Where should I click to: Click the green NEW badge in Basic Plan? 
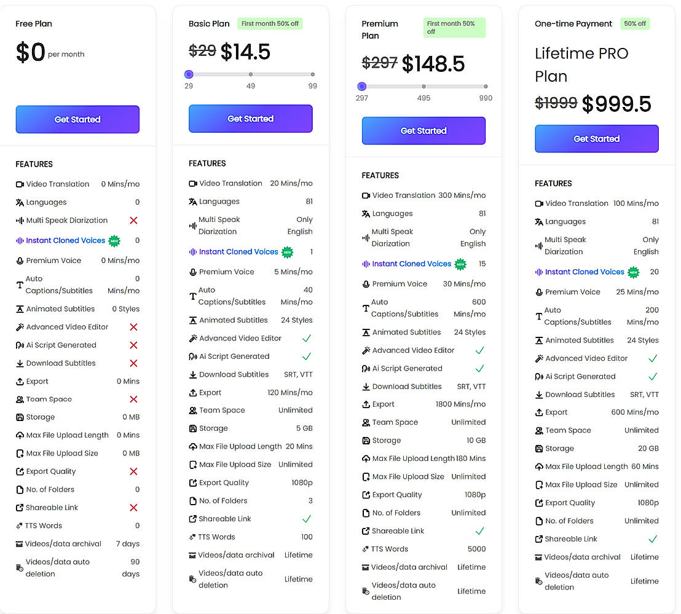tap(287, 252)
